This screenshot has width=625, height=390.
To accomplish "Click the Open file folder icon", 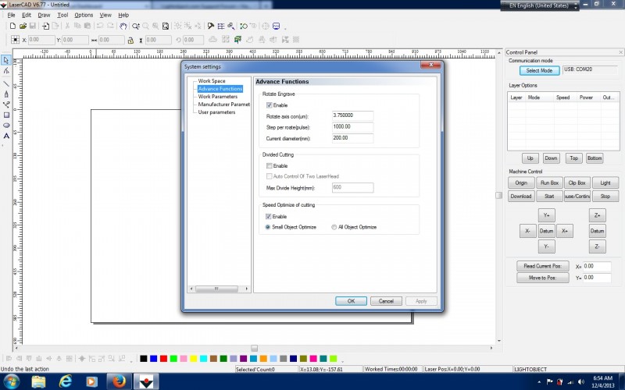I will click(23, 26).
